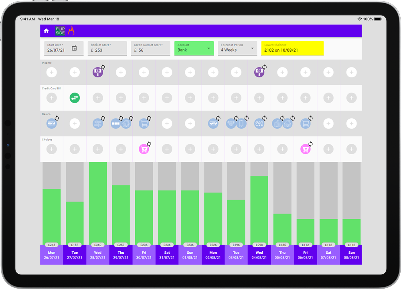Click the tall green balance bar for Wednesday 28/07

click(x=97, y=202)
